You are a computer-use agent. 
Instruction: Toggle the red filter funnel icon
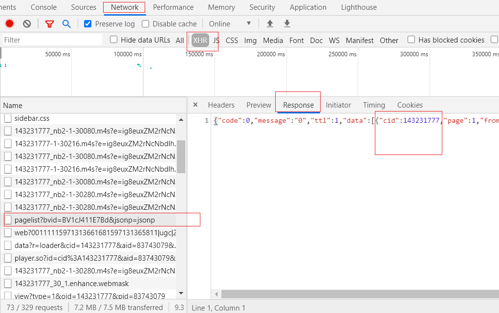coord(49,23)
